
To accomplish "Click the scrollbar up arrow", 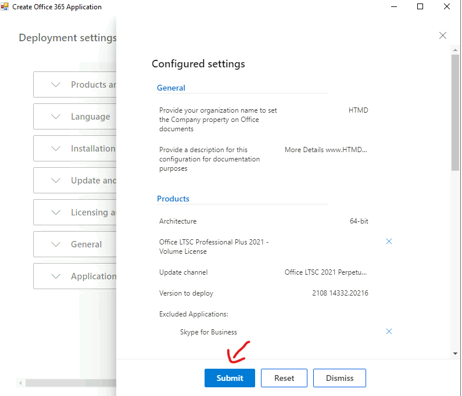I will [455, 51].
